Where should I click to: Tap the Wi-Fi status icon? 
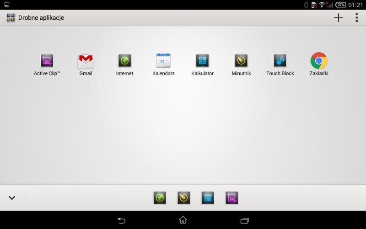click(x=322, y=5)
